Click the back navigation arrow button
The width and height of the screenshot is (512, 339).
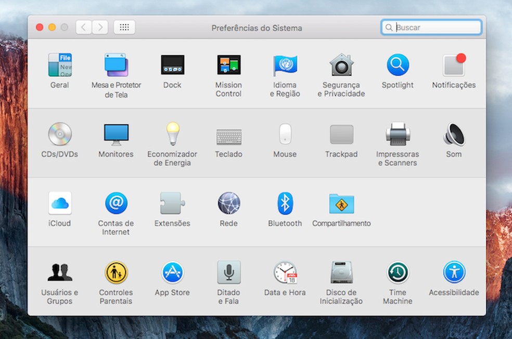[x=84, y=28]
